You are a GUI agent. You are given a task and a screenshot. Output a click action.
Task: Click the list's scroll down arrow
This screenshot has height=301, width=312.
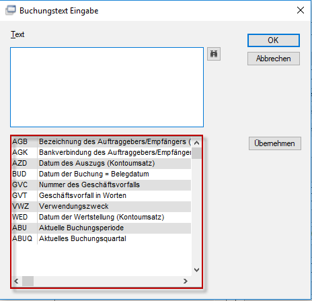(x=196, y=270)
